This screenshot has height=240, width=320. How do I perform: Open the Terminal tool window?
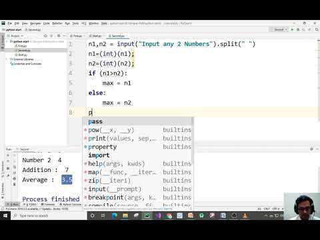pos(48,204)
